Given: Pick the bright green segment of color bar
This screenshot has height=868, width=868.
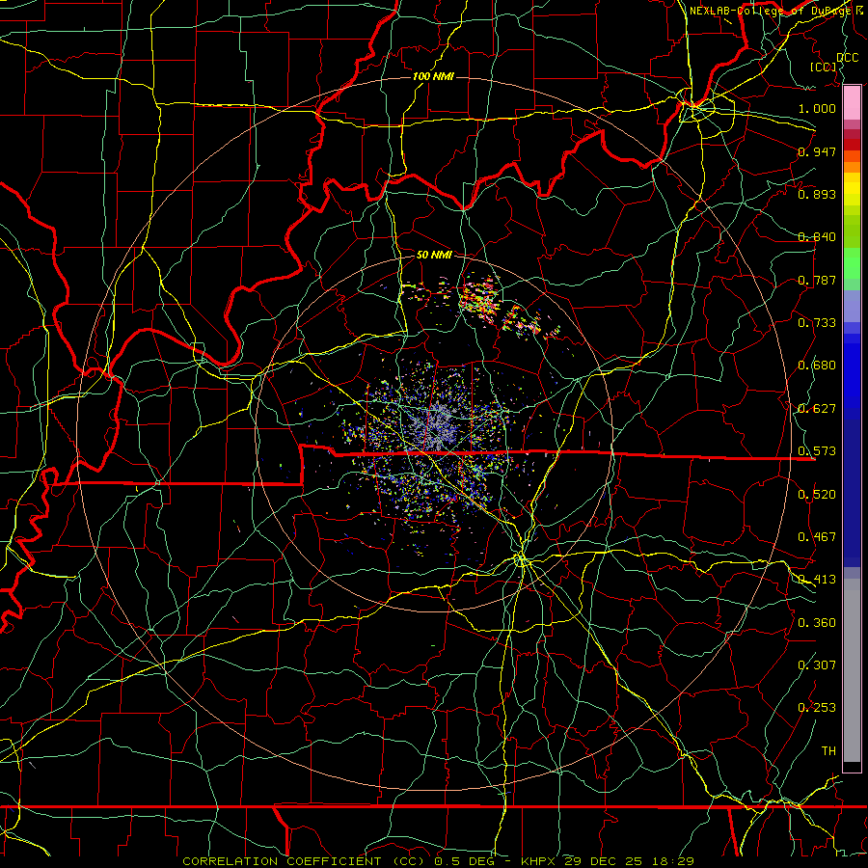Looking at the screenshot, I should click(852, 263).
